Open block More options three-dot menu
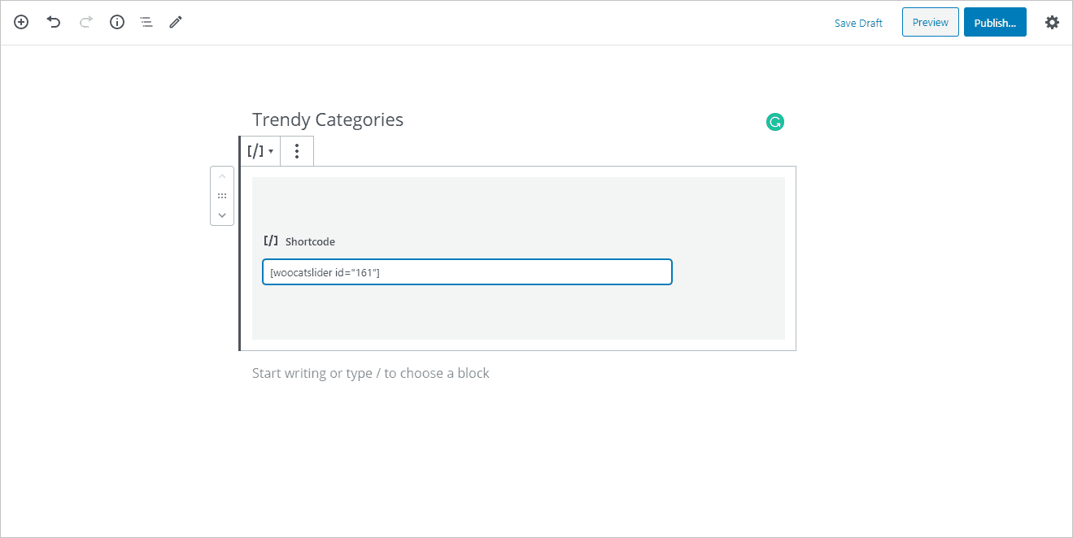 (x=297, y=151)
